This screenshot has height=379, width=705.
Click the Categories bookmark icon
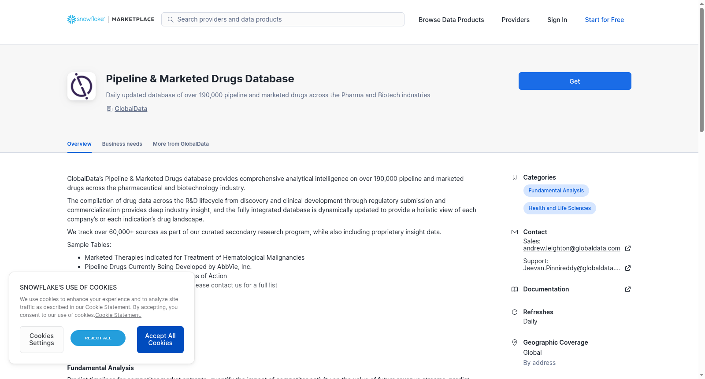pyautogui.click(x=515, y=177)
